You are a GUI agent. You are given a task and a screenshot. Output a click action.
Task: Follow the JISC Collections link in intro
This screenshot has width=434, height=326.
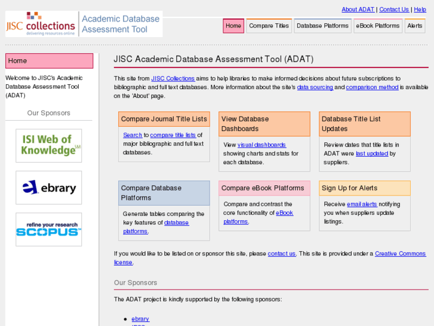(173, 78)
